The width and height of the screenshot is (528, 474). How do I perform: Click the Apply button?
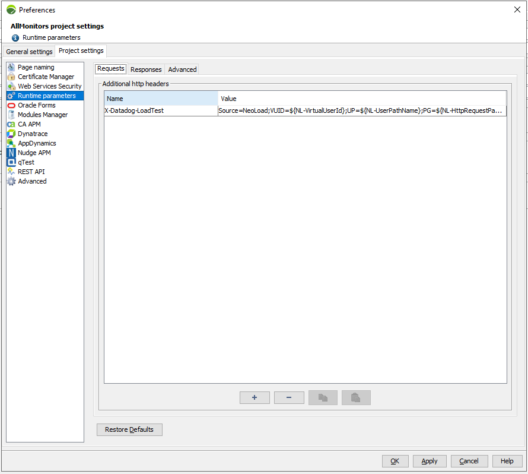(430, 461)
